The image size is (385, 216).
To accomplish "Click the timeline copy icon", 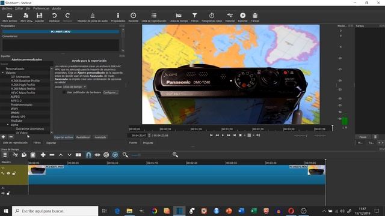I will (24, 155).
